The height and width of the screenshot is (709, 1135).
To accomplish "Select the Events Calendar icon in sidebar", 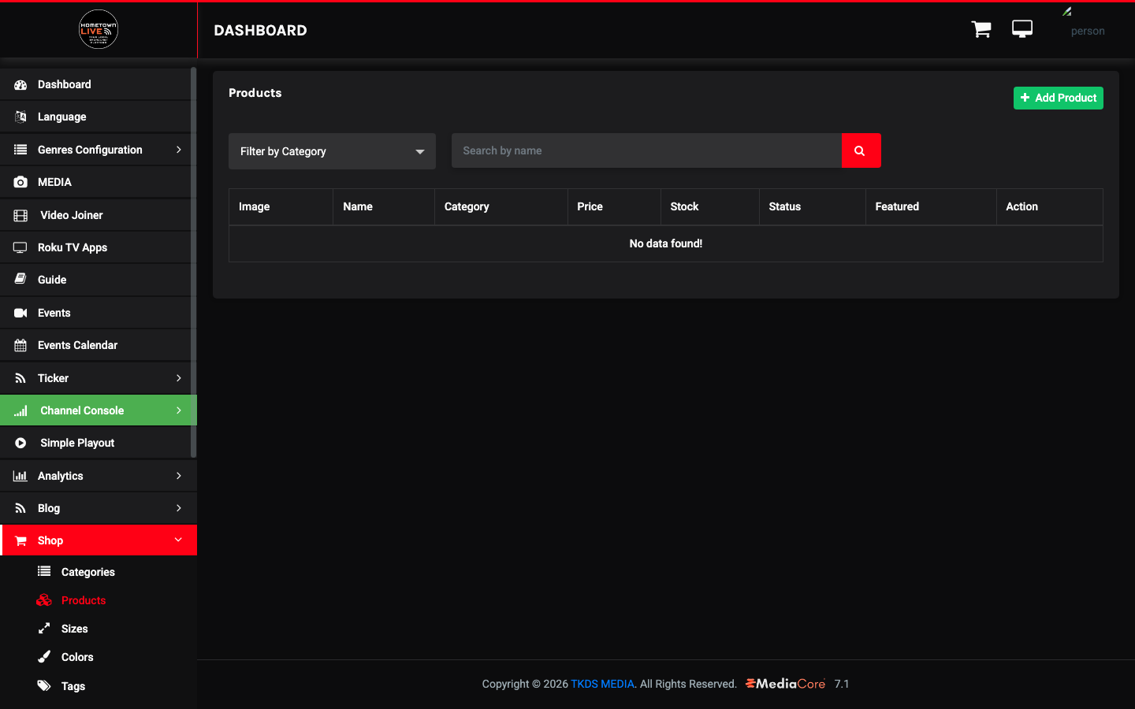I will point(20,345).
